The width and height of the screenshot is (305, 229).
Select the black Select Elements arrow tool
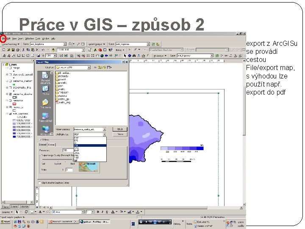[125, 56]
